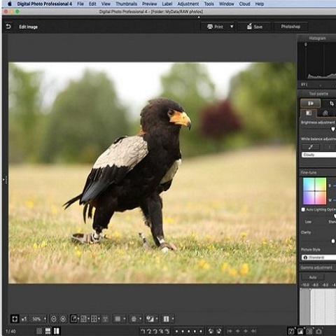Click the fit-to-window icon
The image size is (336, 336).
(x=15, y=318)
